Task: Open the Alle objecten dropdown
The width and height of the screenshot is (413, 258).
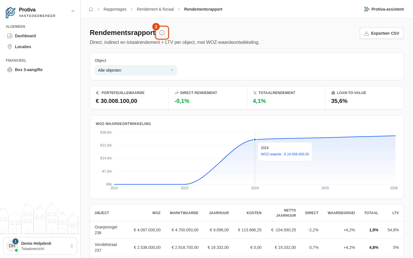Action: point(136,70)
